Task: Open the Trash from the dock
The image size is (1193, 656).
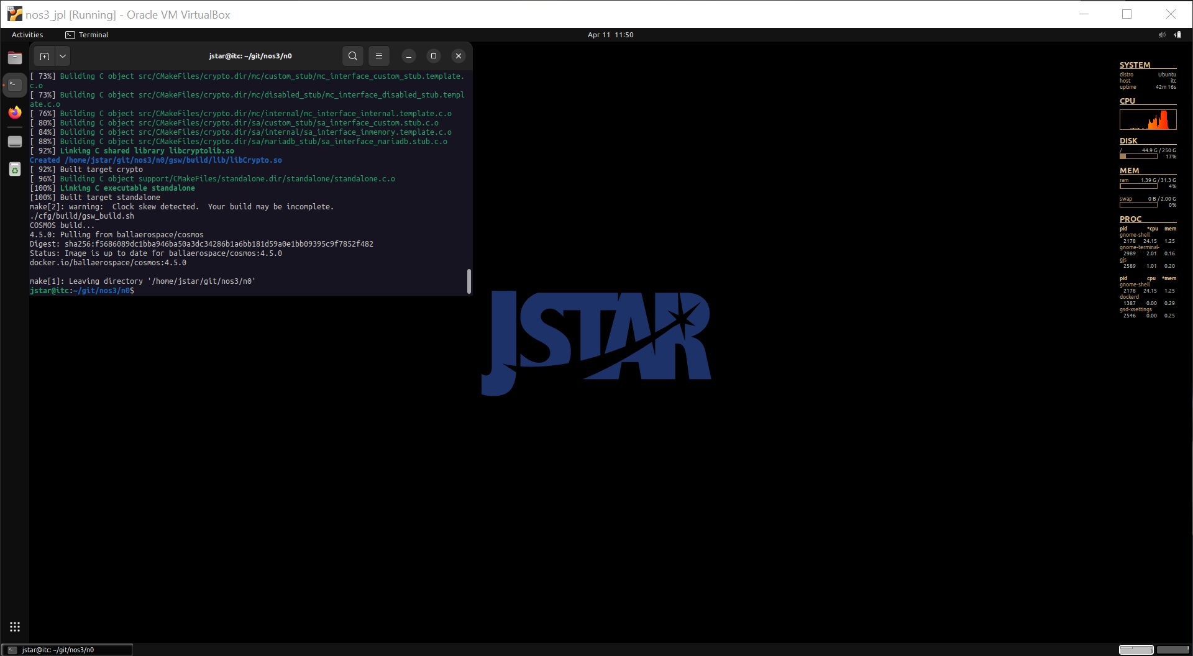Action: coord(15,169)
